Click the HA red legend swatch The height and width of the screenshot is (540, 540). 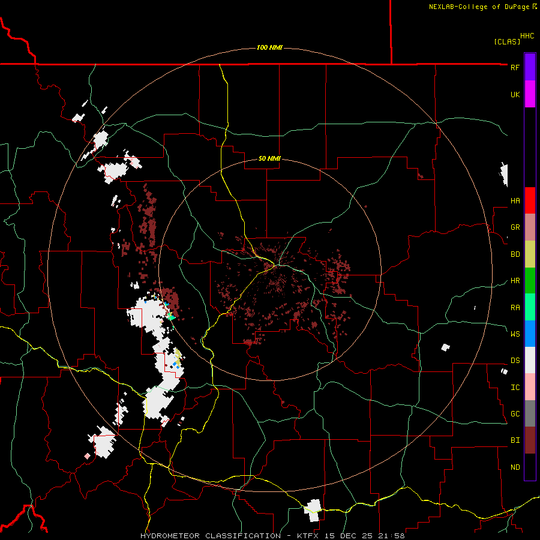click(x=530, y=200)
